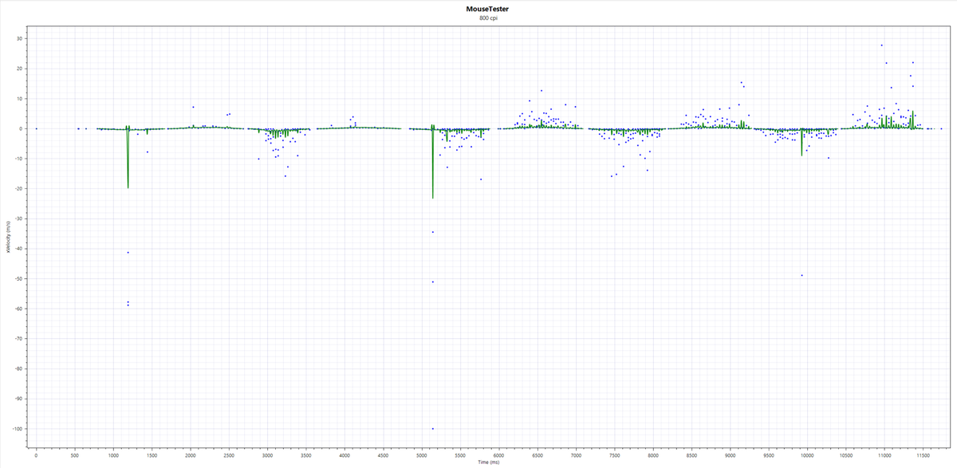Click the 6500 tick on the time axis
The width and height of the screenshot is (957, 468).
pyautogui.click(x=538, y=454)
